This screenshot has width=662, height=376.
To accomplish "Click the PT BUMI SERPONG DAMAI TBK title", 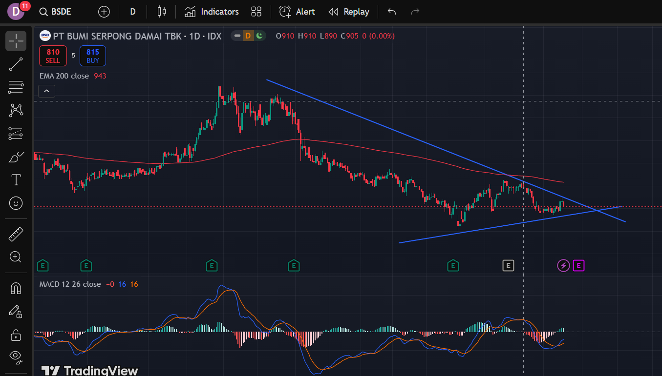I will click(x=117, y=36).
